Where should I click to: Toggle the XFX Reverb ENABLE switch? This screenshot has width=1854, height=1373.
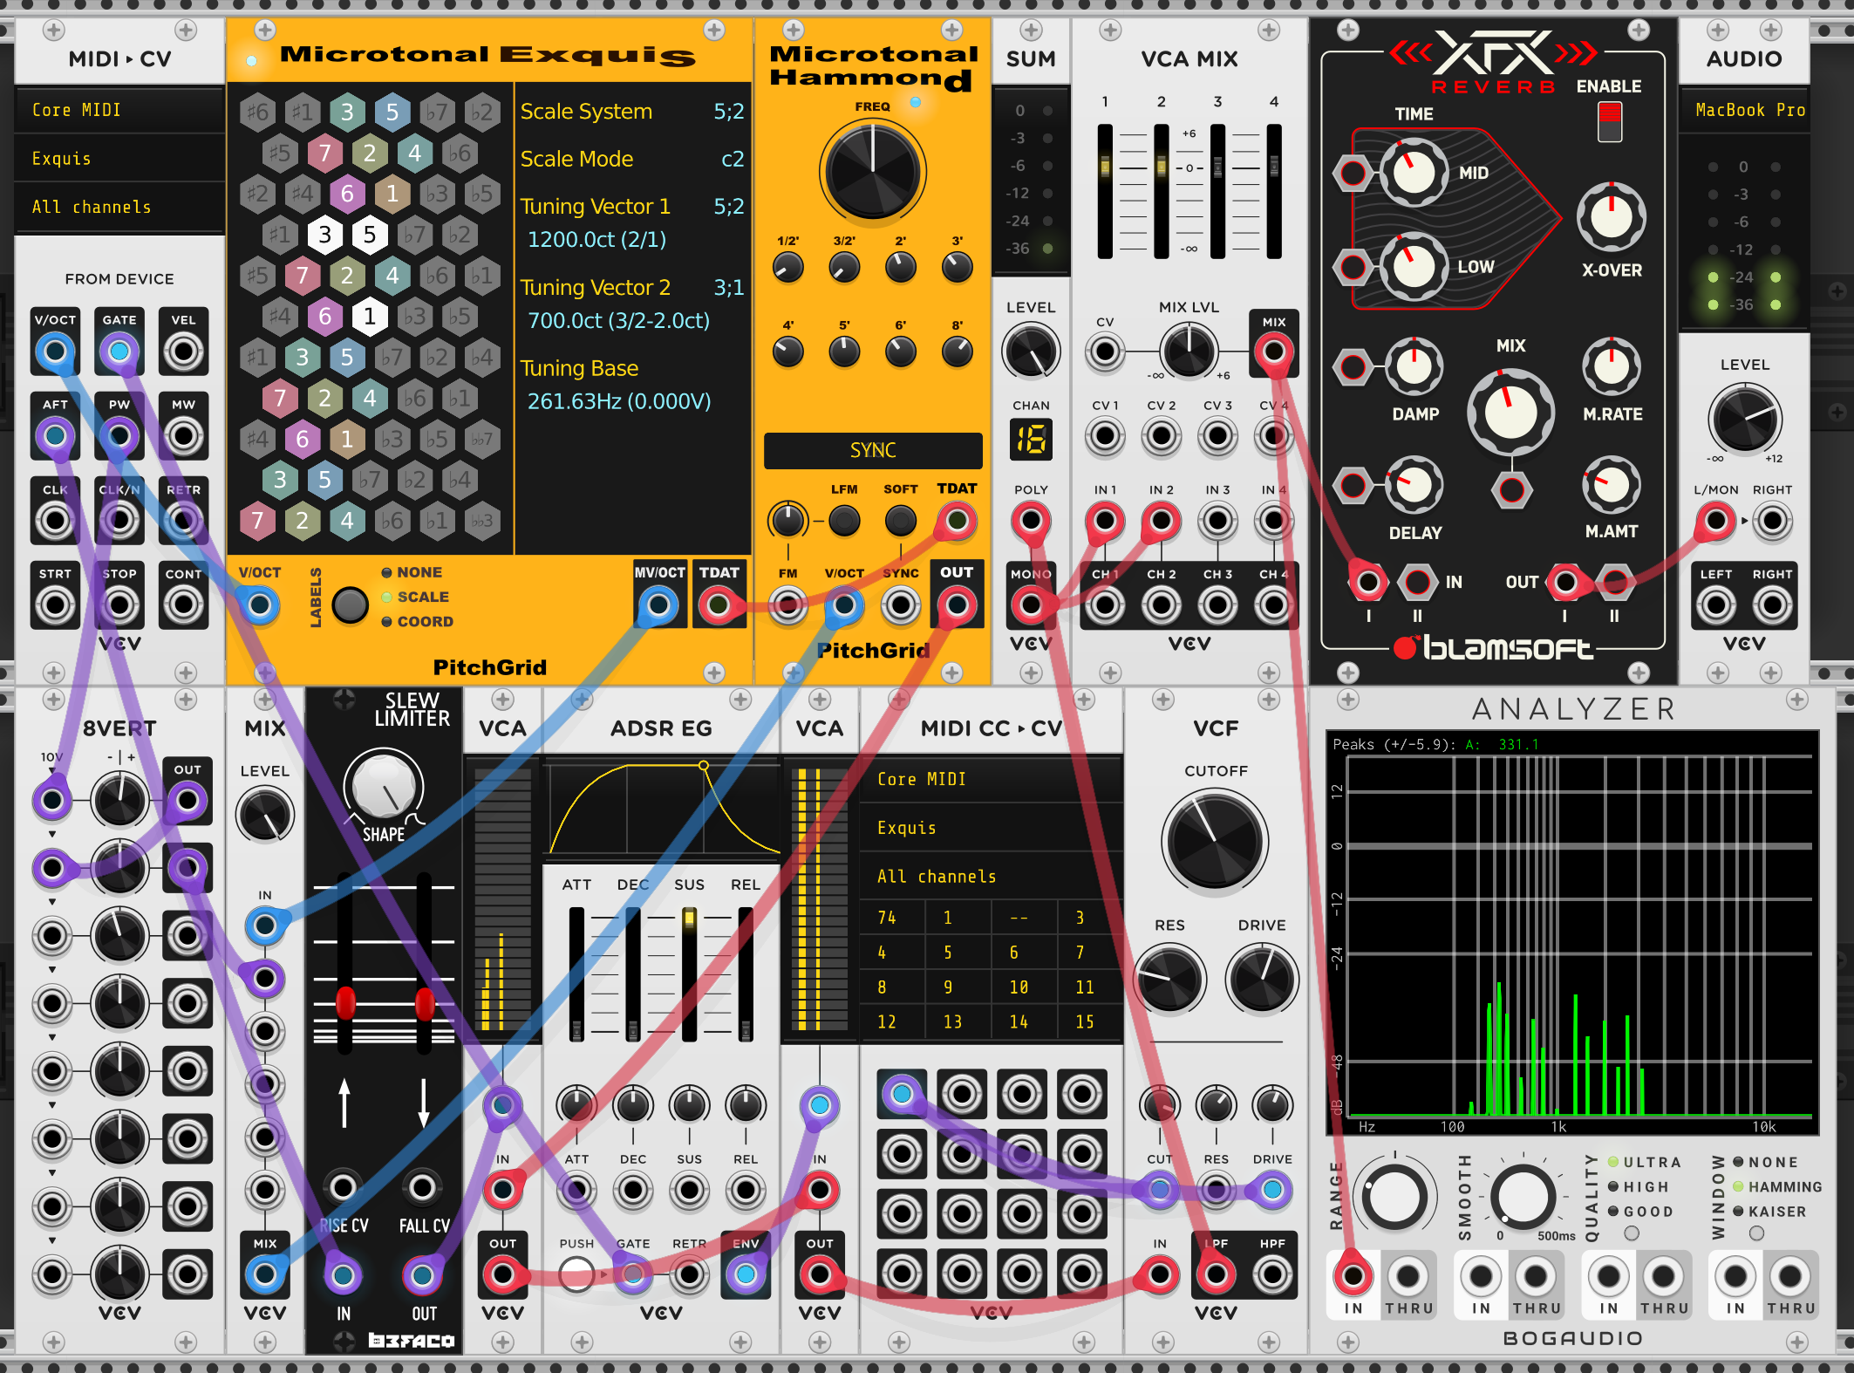click(1610, 121)
